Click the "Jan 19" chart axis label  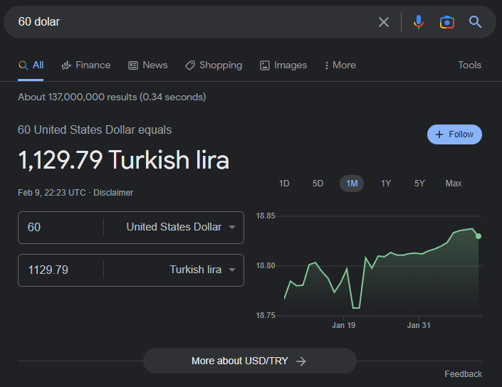click(x=343, y=325)
